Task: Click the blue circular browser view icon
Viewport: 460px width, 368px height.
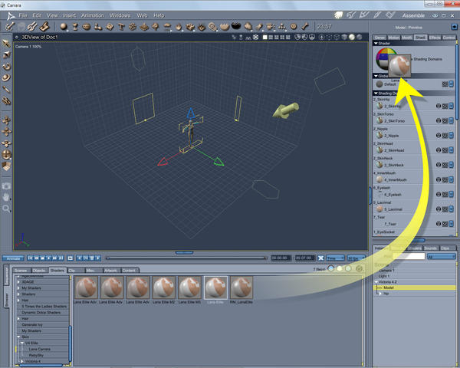Action: pyautogui.click(x=331, y=268)
